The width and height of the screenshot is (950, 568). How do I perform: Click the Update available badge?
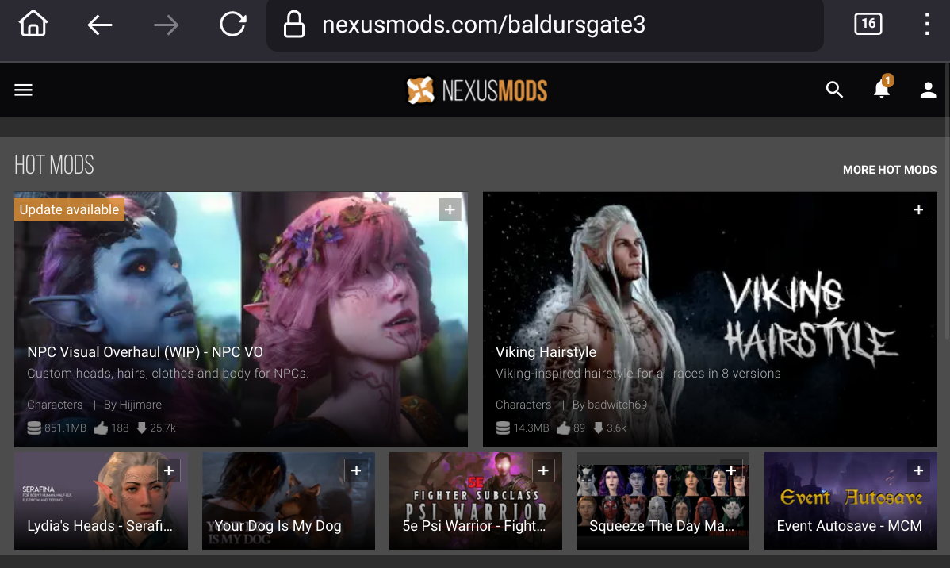(x=69, y=209)
